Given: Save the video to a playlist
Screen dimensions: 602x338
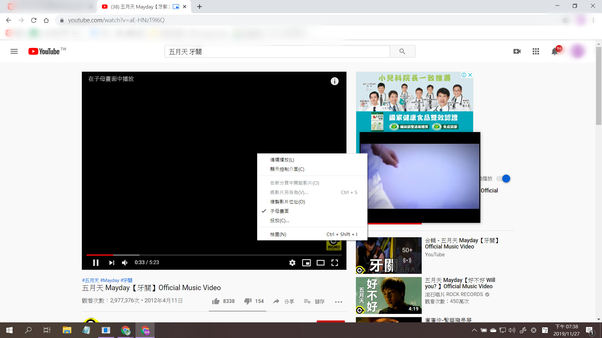Looking at the screenshot, I should point(314,301).
